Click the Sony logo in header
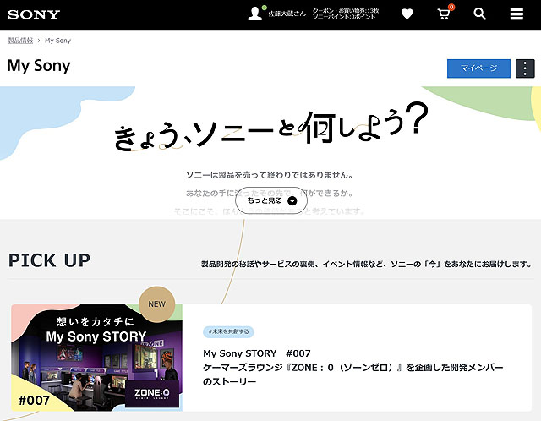 coord(34,14)
